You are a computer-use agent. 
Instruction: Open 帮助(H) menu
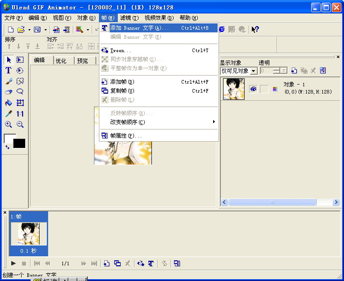(x=189, y=18)
